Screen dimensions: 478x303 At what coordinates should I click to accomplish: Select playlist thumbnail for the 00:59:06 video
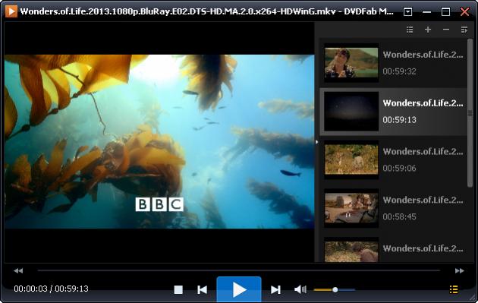(x=351, y=159)
